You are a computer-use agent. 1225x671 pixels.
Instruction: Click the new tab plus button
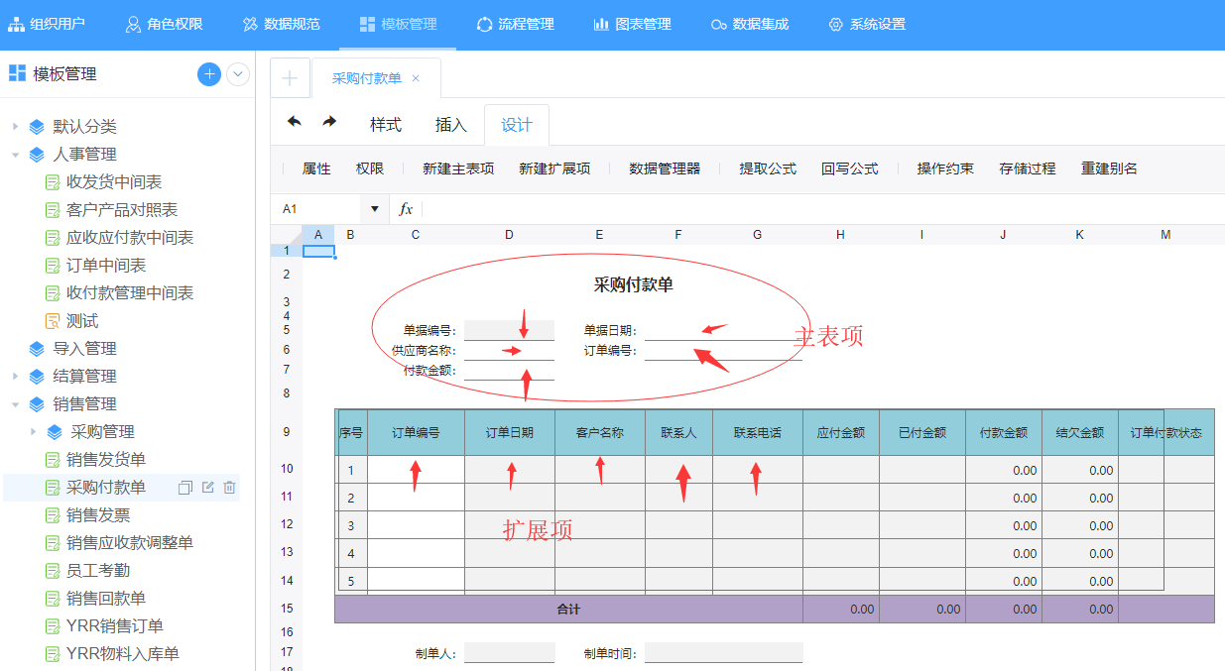[290, 78]
